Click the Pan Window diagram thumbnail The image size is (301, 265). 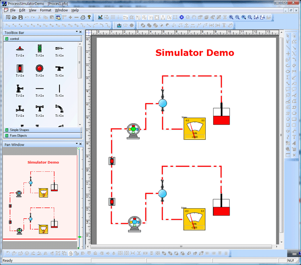coord(40,197)
